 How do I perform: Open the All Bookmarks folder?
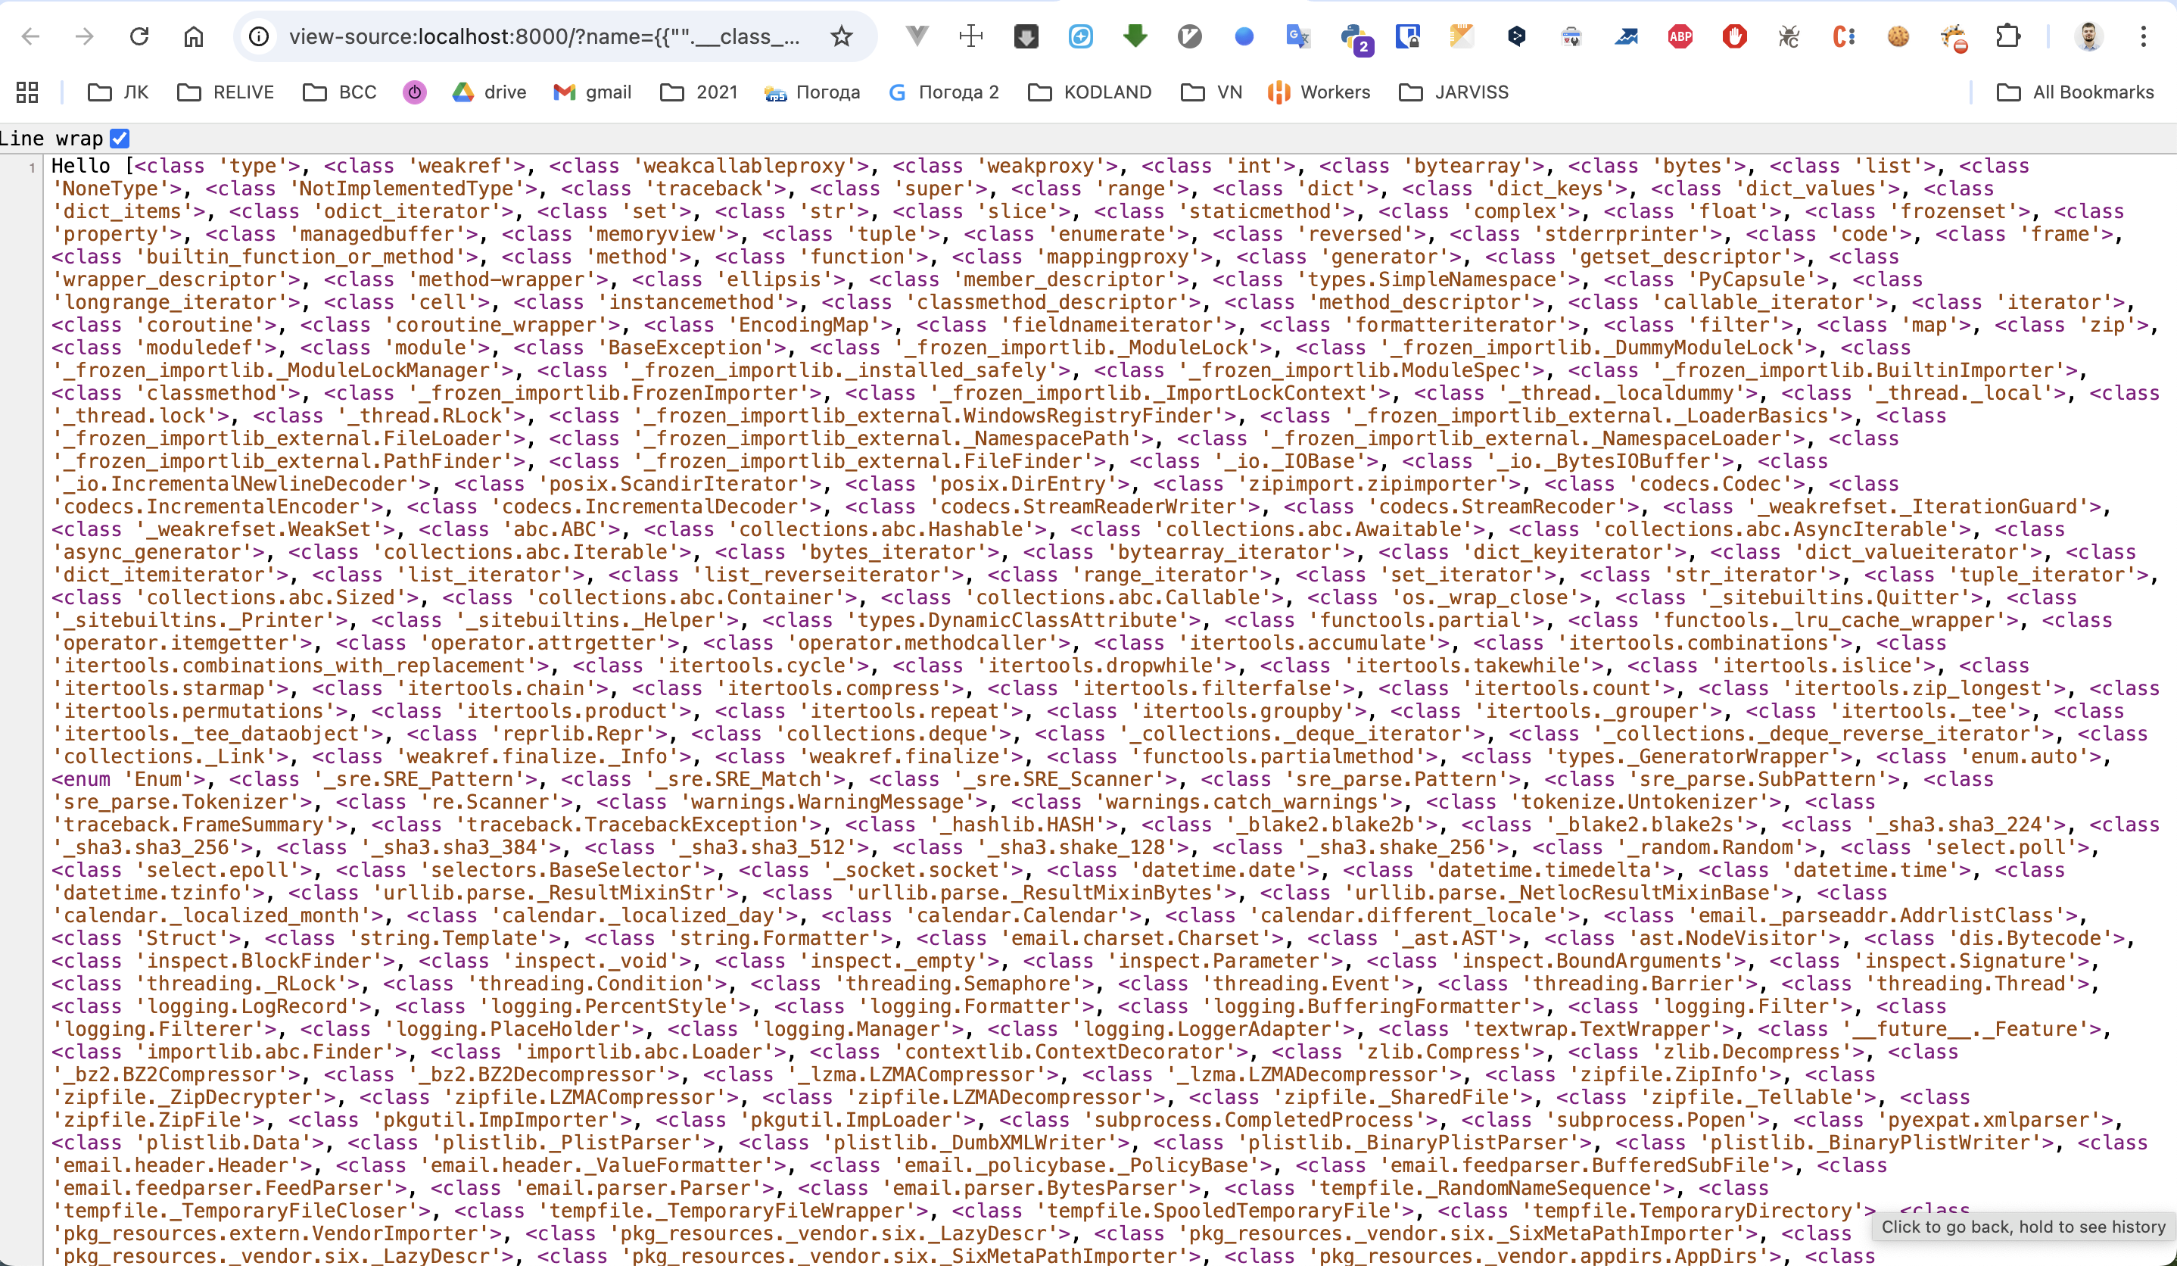(x=2075, y=92)
